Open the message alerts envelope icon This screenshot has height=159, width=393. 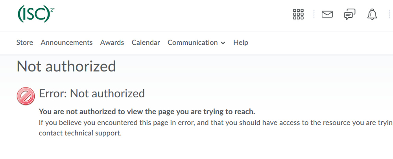(x=327, y=15)
